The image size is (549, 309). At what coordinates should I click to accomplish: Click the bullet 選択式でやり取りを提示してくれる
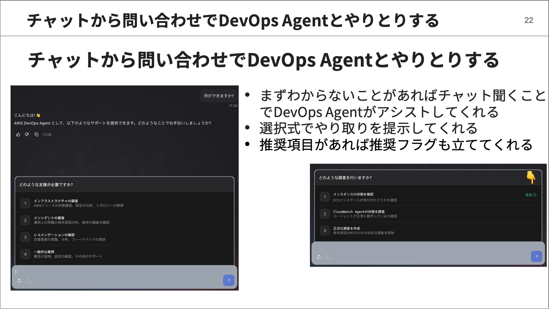pyautogui.click(x=368, y=128)
